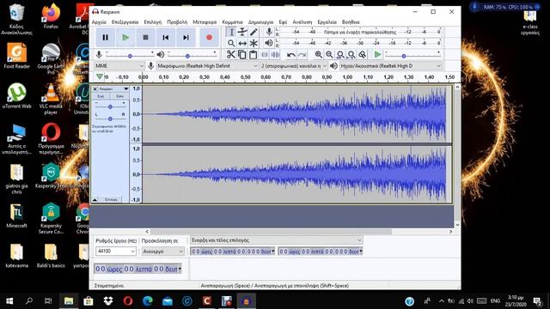Mute the Respawn track
Screen dimensions: 550x309
coord(101,96)
